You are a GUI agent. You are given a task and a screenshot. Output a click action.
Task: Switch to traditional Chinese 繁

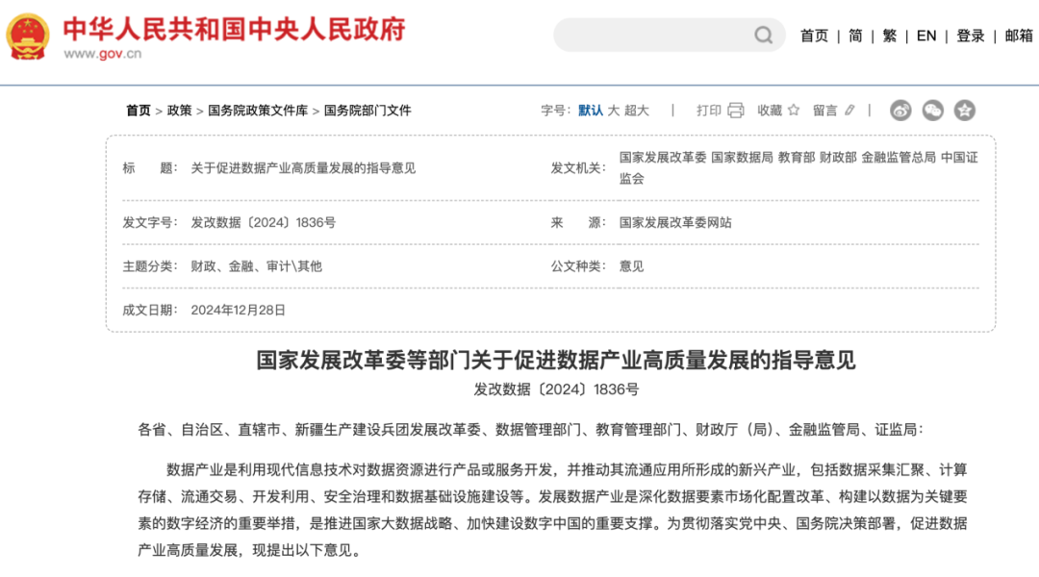click(890, 36)
